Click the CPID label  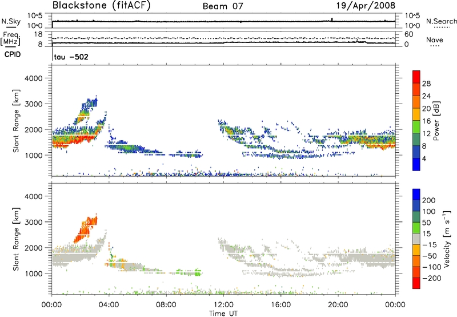pyautogui.click(x=12, y=54)
